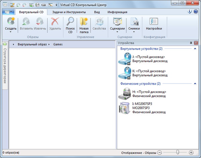Create a new folder with Новая папка
This screenshot has width=201, height=158.
[84, 22]
